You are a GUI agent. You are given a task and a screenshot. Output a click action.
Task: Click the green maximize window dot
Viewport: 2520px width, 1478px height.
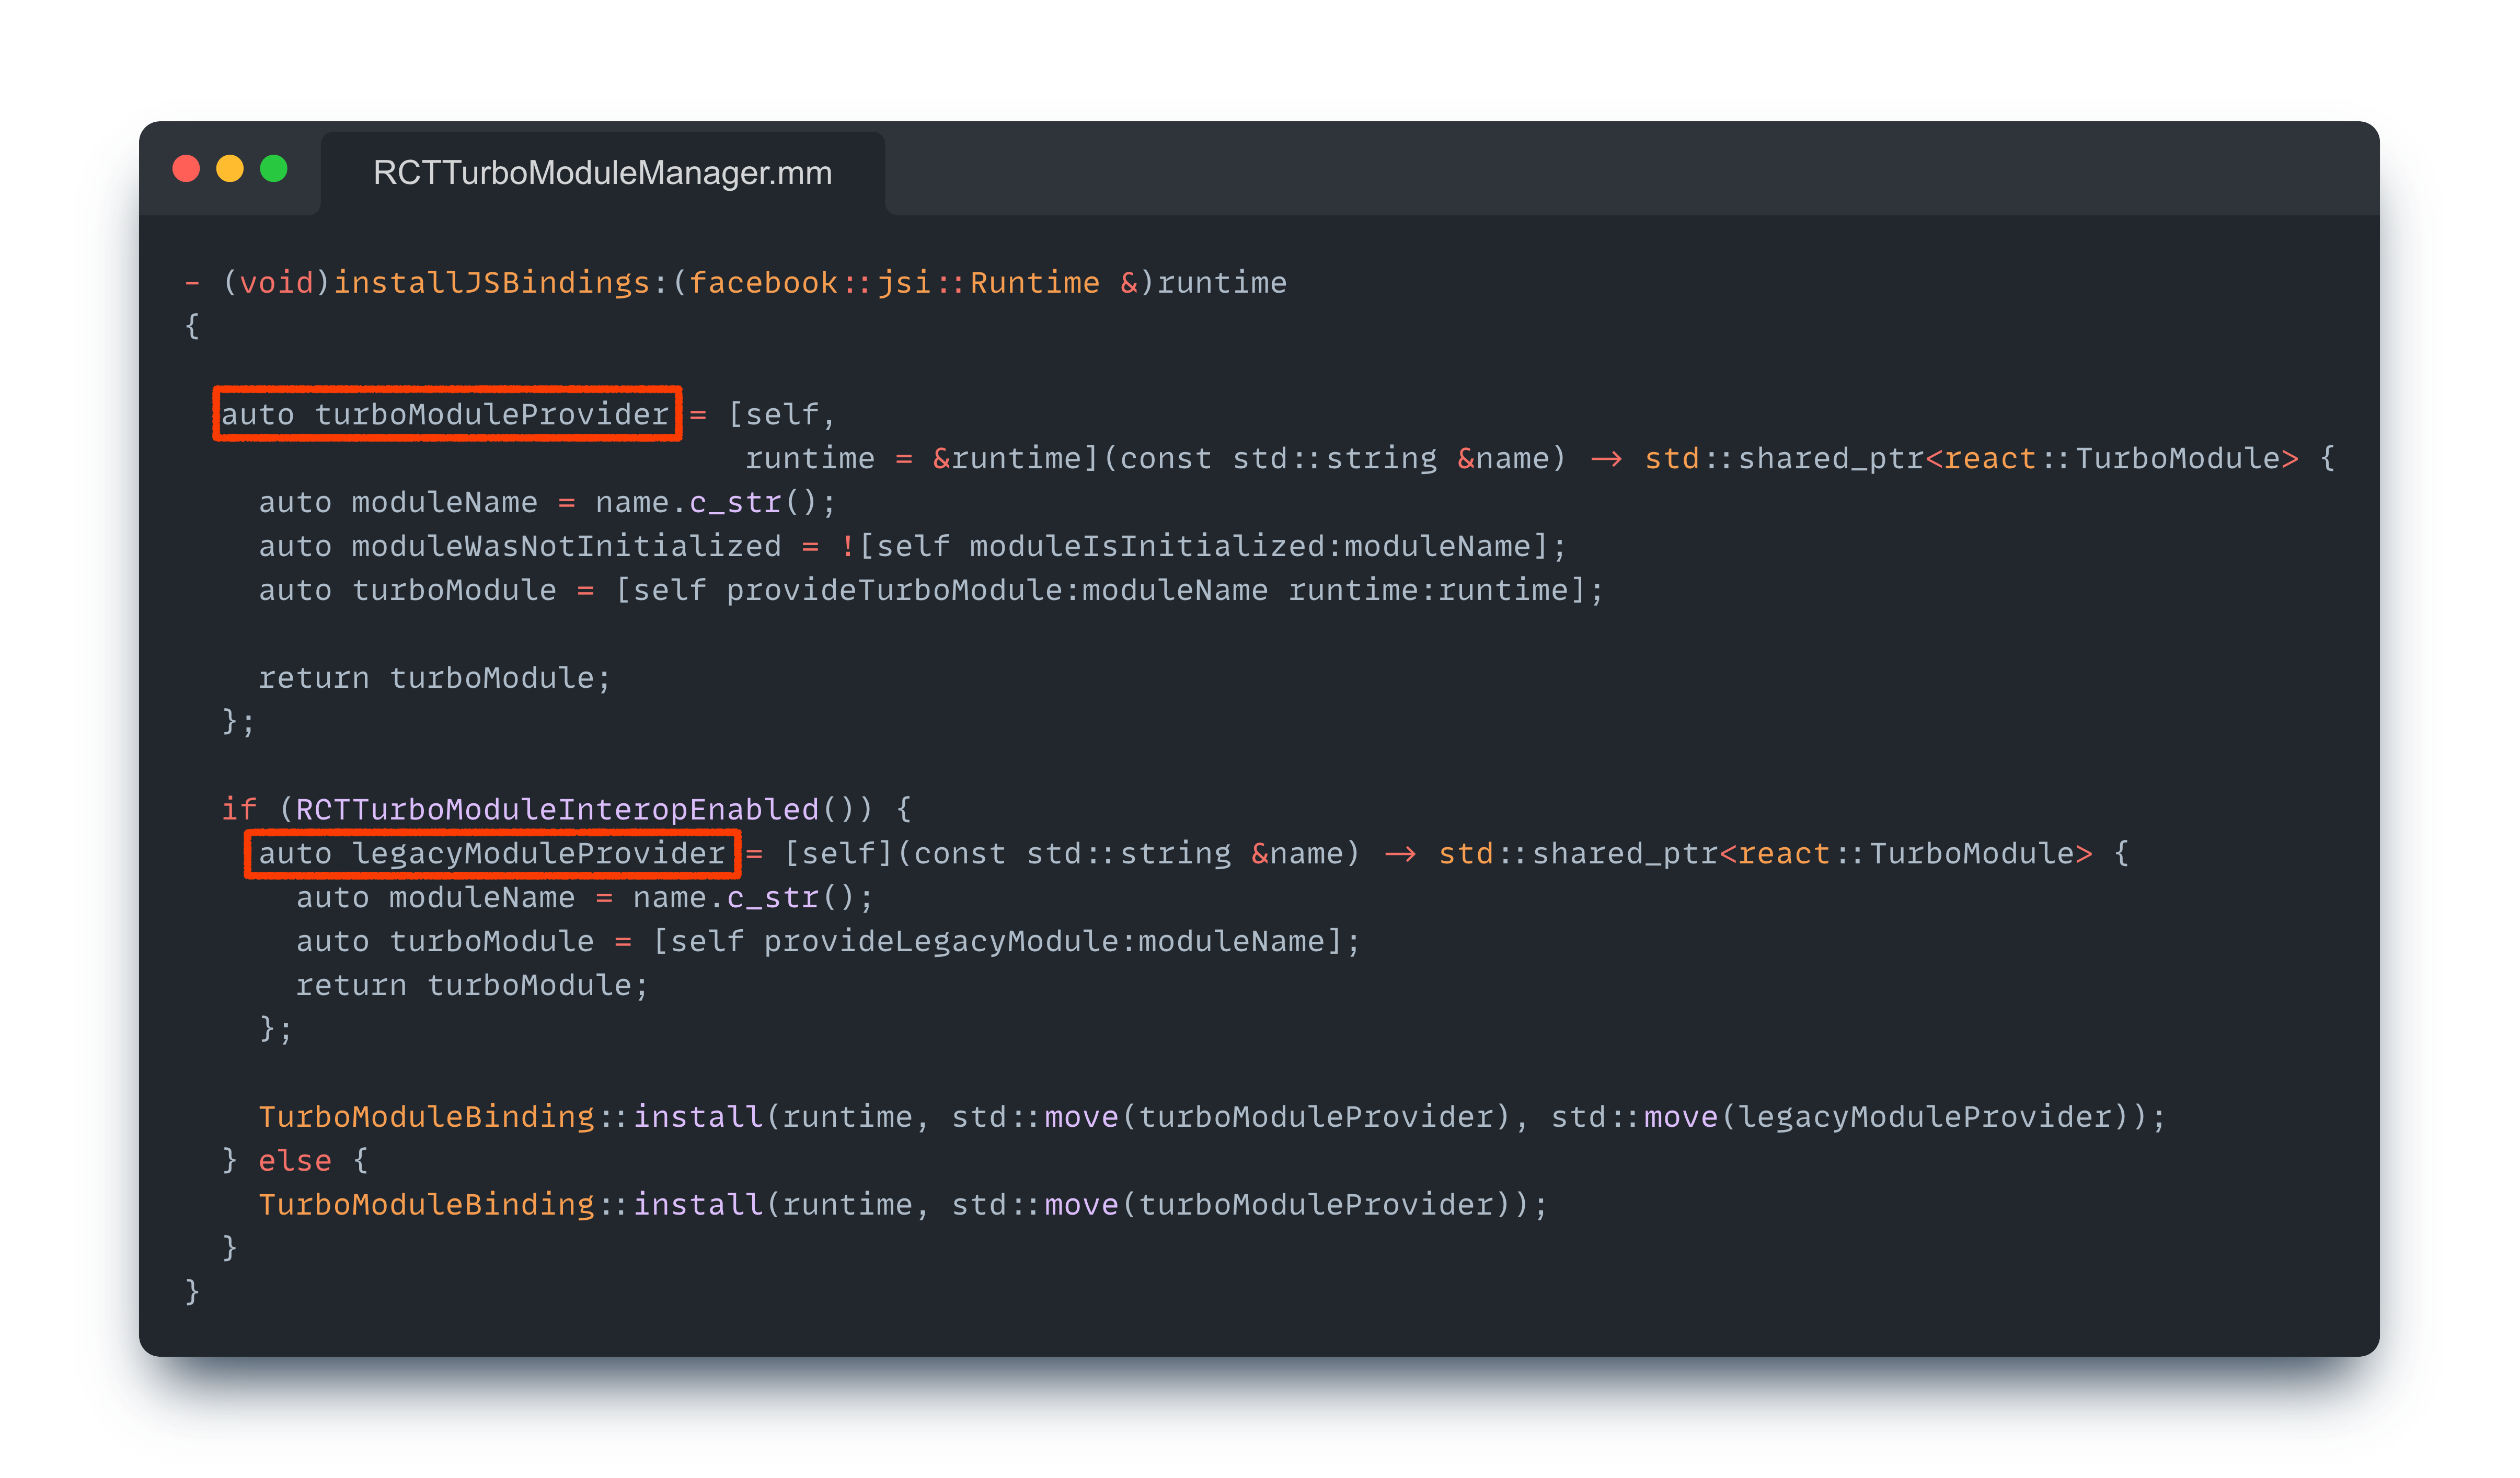274,169
